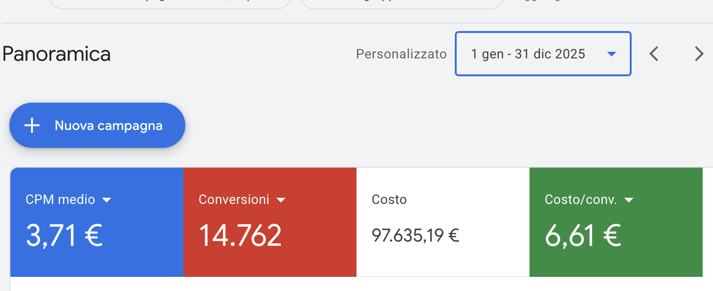Open the CPM medio metric dropdown
This screenshot has width=713, height=291.
click(x=107, y=200)
